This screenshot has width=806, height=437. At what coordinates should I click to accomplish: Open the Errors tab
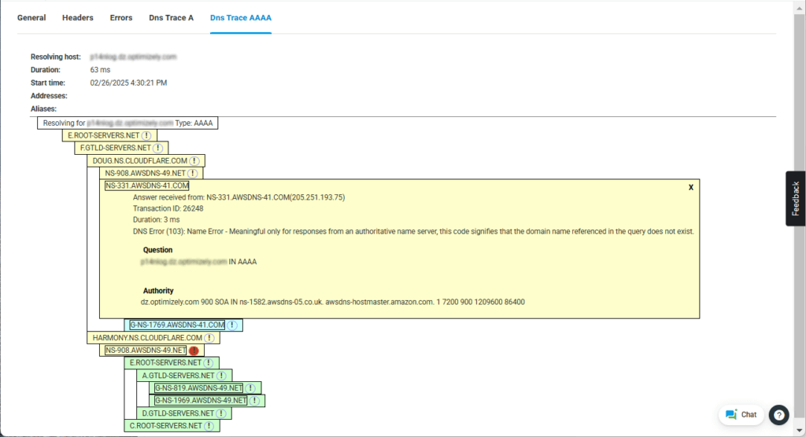pos(121,17)
